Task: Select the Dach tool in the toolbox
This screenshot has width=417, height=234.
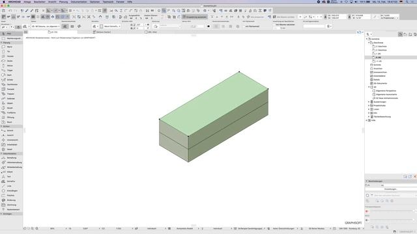Action: tap(11, 75)
